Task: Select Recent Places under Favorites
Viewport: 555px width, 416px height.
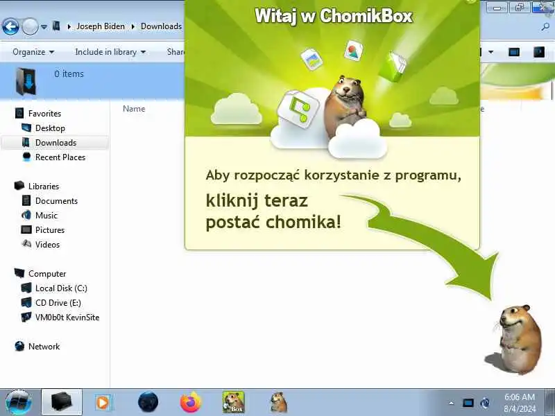Action: [60, 157]
